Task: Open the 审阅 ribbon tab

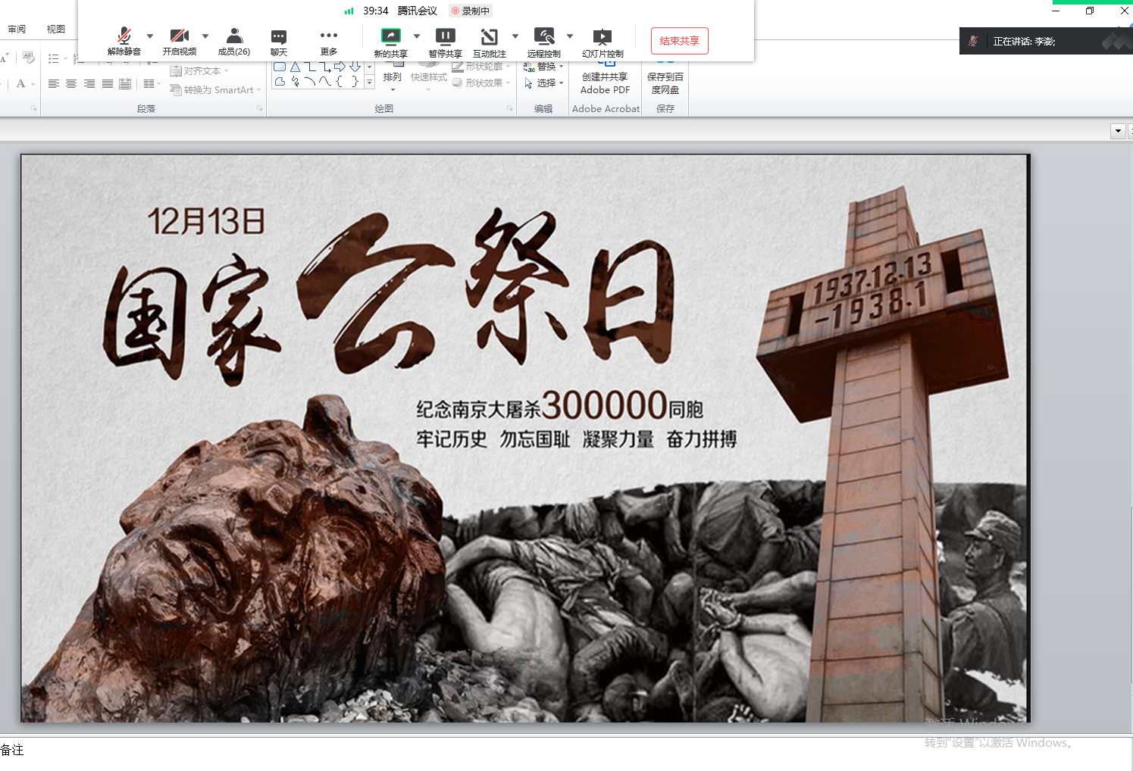Action: click(17, 29)
